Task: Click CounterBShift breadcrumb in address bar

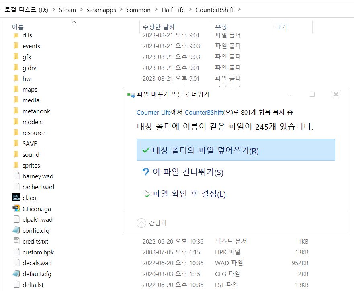Action: click(x=215, y=10)
